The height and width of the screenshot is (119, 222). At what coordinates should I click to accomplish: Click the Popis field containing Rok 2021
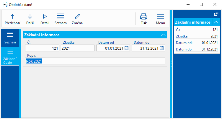pos(94,61)
